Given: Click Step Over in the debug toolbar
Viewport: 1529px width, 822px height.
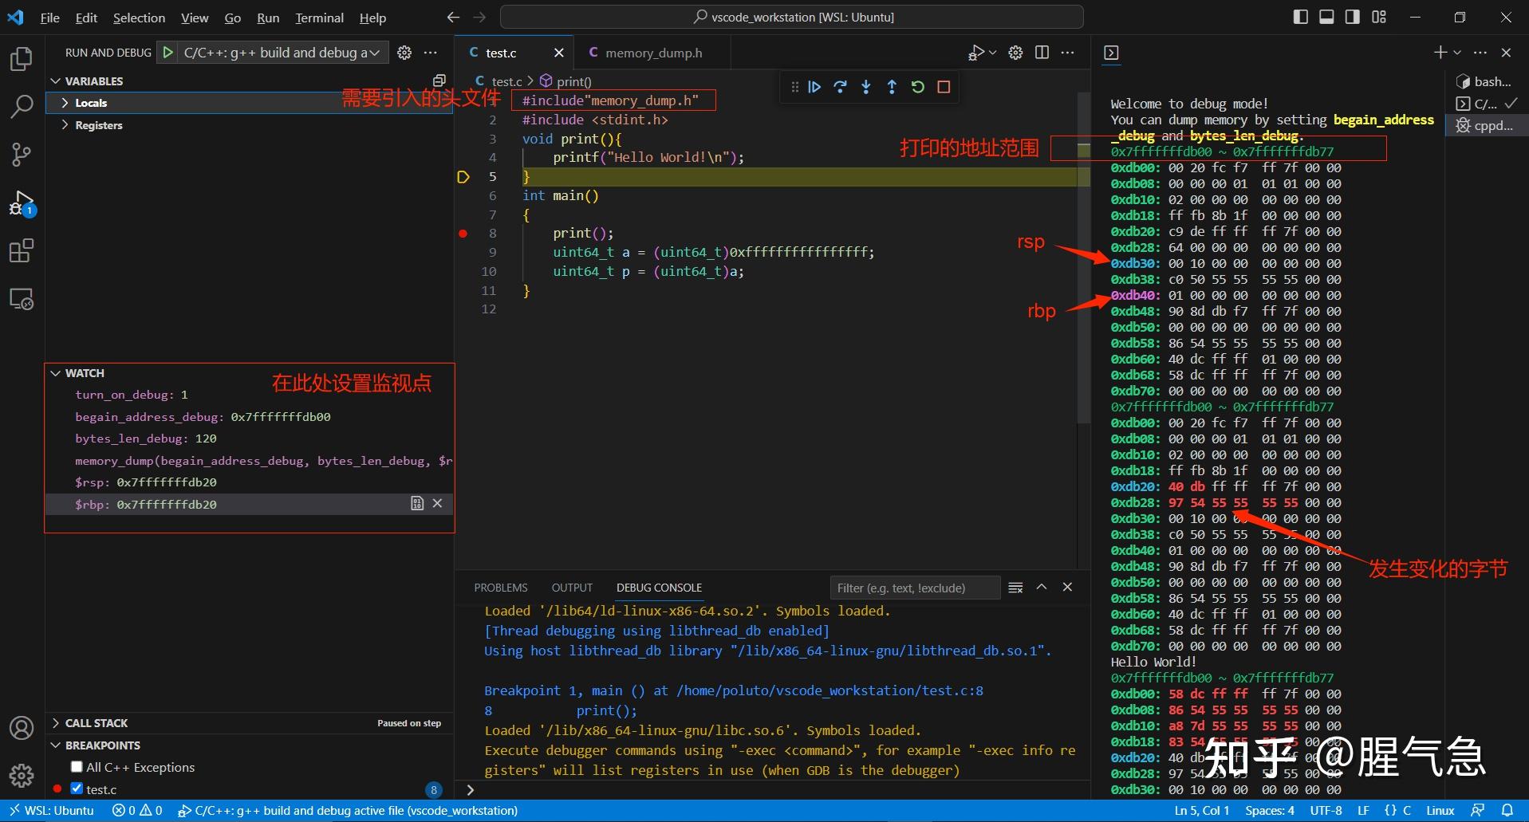Looking at the screenshot, I should coord(841,87).
